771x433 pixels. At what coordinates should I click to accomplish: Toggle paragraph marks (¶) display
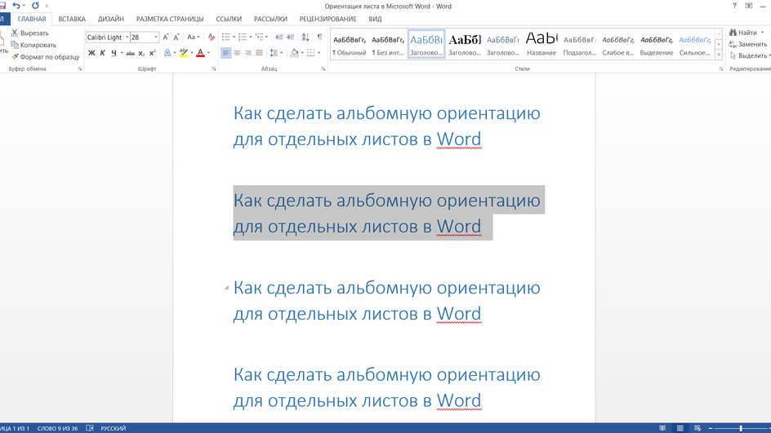(x=319, y=37)
